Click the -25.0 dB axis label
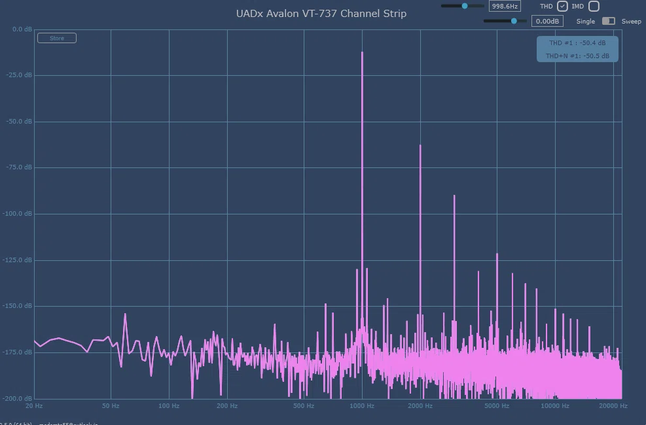 tap(19, 75)
